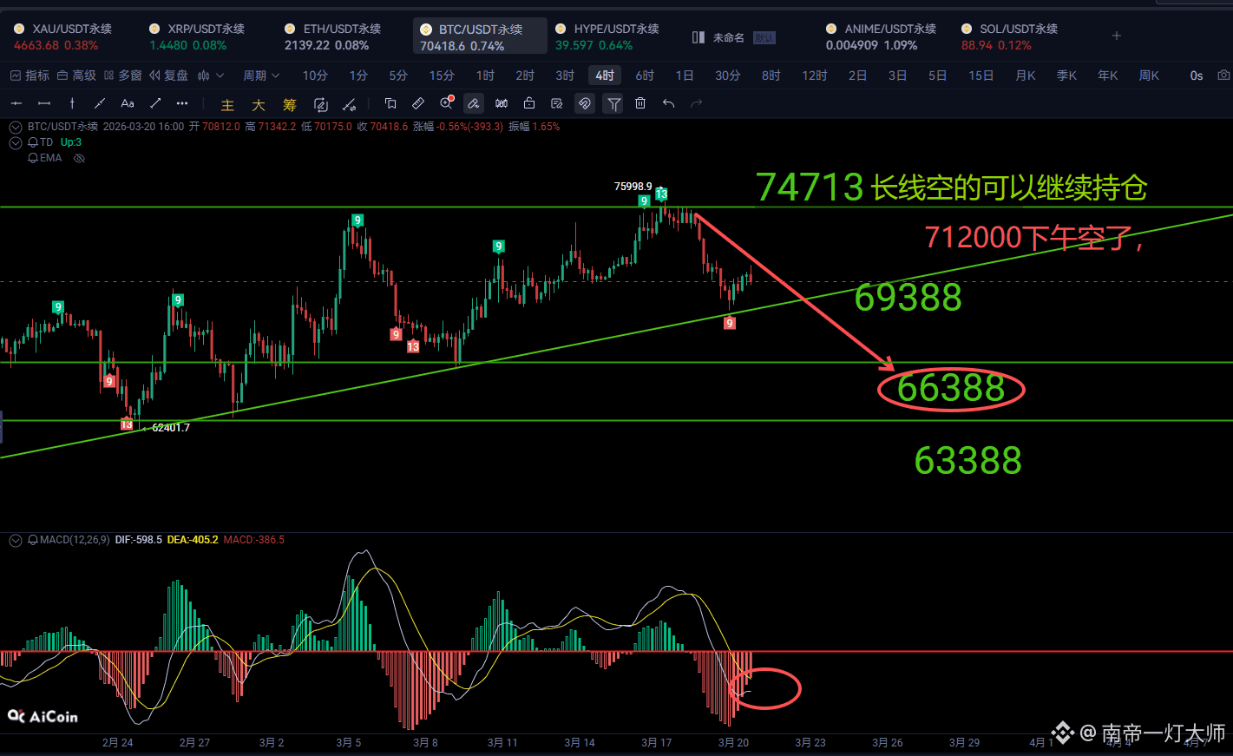Switch to the XAU/USDT永续 tab

[x=62, y=36]
